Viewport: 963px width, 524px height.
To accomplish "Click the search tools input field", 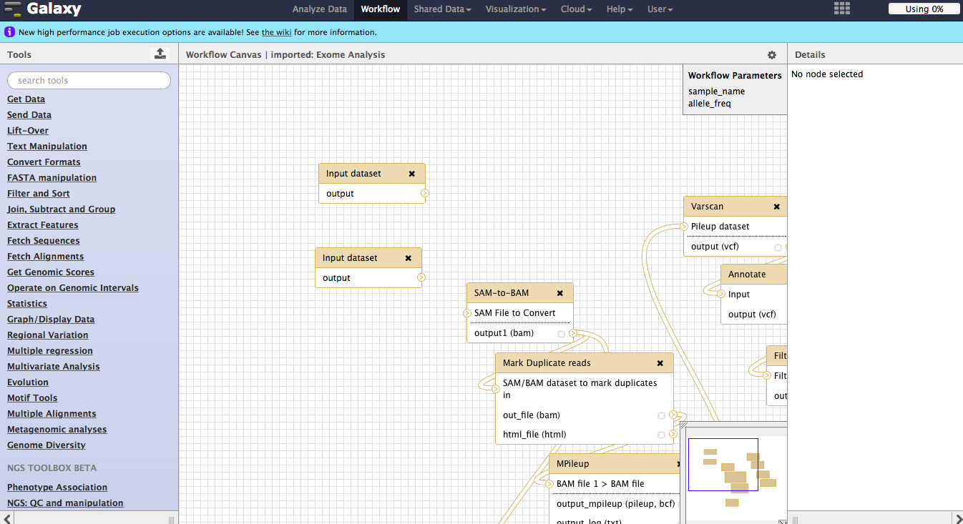I will tap(89, 81).
